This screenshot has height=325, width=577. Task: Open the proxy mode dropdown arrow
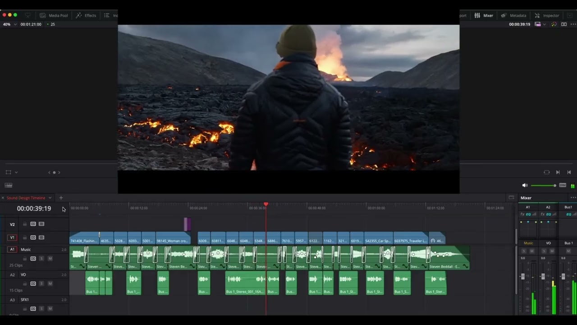pos(545,24)
